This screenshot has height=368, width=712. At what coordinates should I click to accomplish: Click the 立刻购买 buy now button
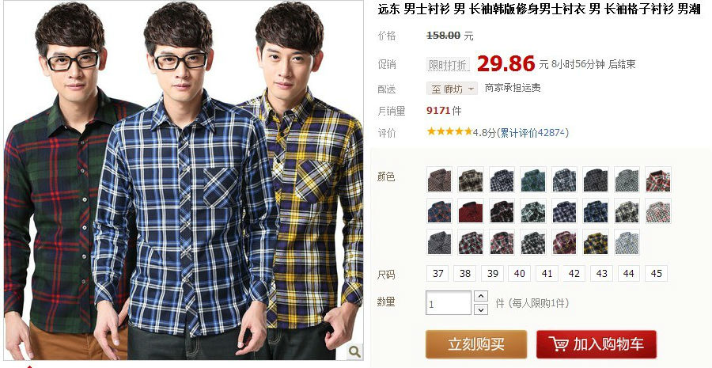click(x=476, y=344)
